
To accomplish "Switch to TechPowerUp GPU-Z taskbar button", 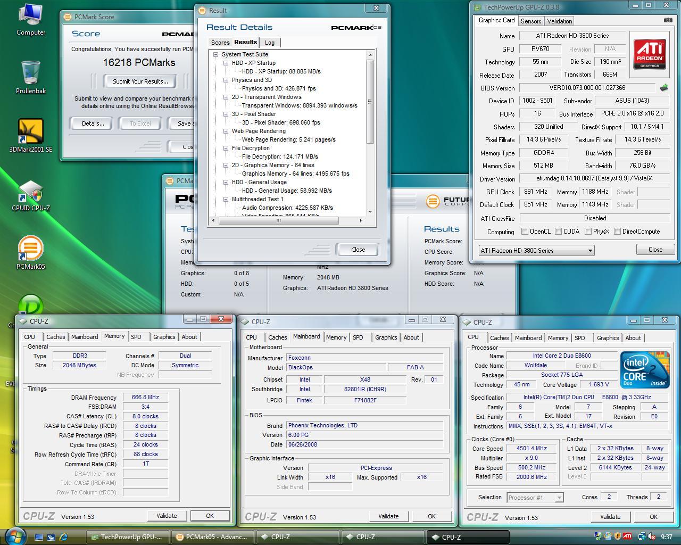I will 128,537.
